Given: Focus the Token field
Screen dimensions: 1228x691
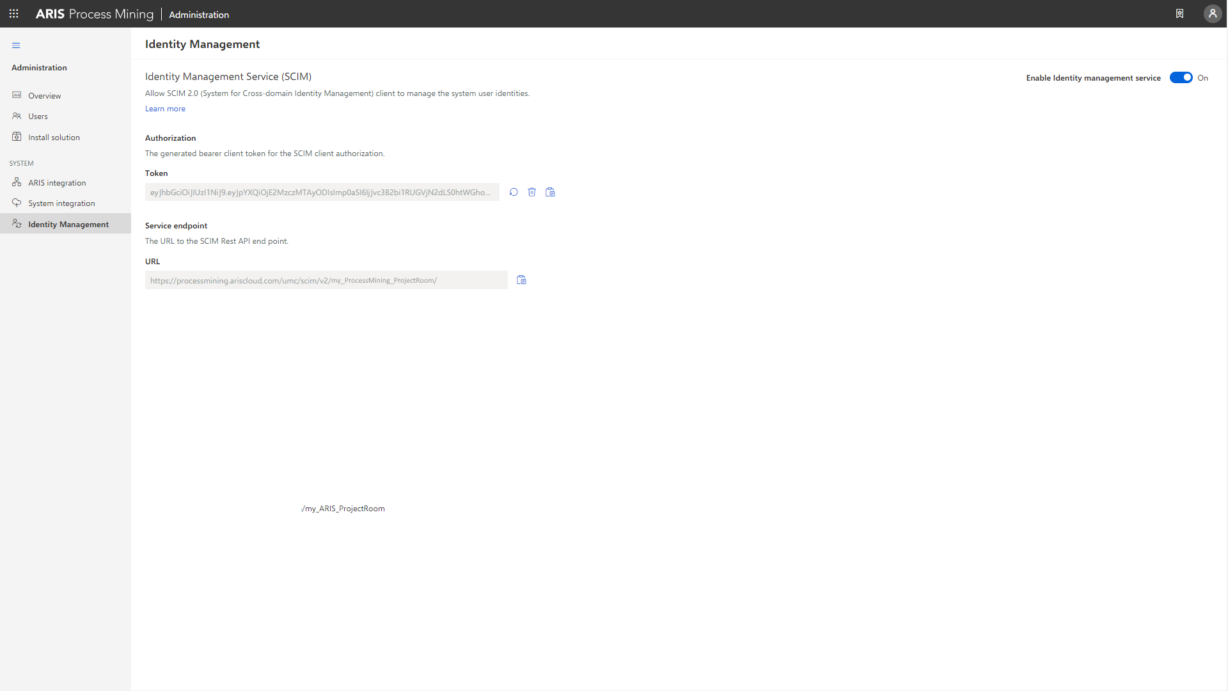Looking at the screenshot, I should pos(322,192).
